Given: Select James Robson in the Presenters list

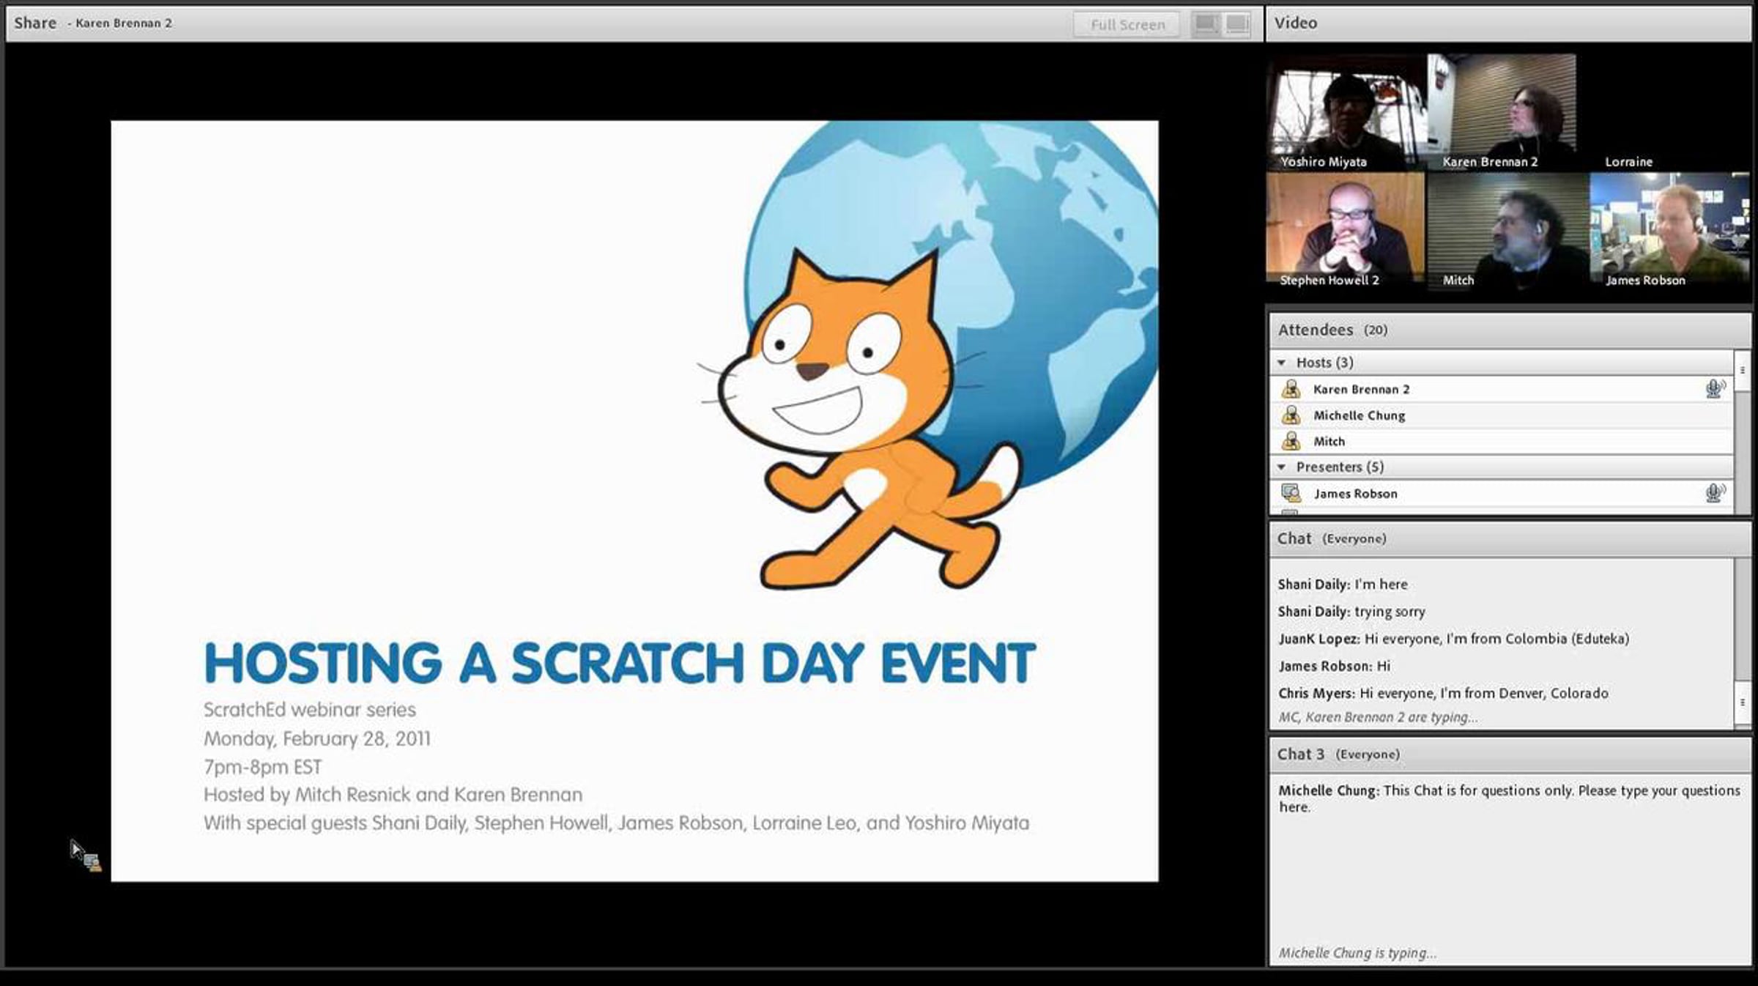Looking at the screenshot, I should point(1502,493).
